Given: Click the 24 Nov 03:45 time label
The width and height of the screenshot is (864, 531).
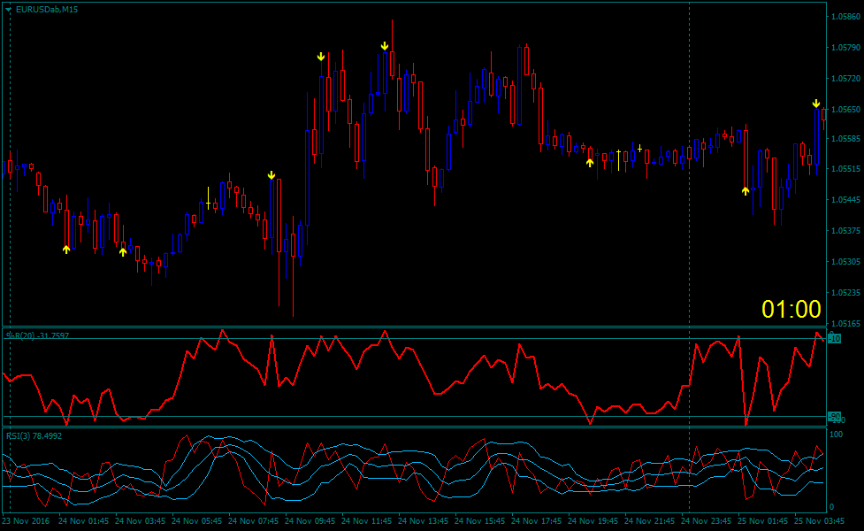Looking at the screenshot, I should pyautogui.click(x=140, y=520).
